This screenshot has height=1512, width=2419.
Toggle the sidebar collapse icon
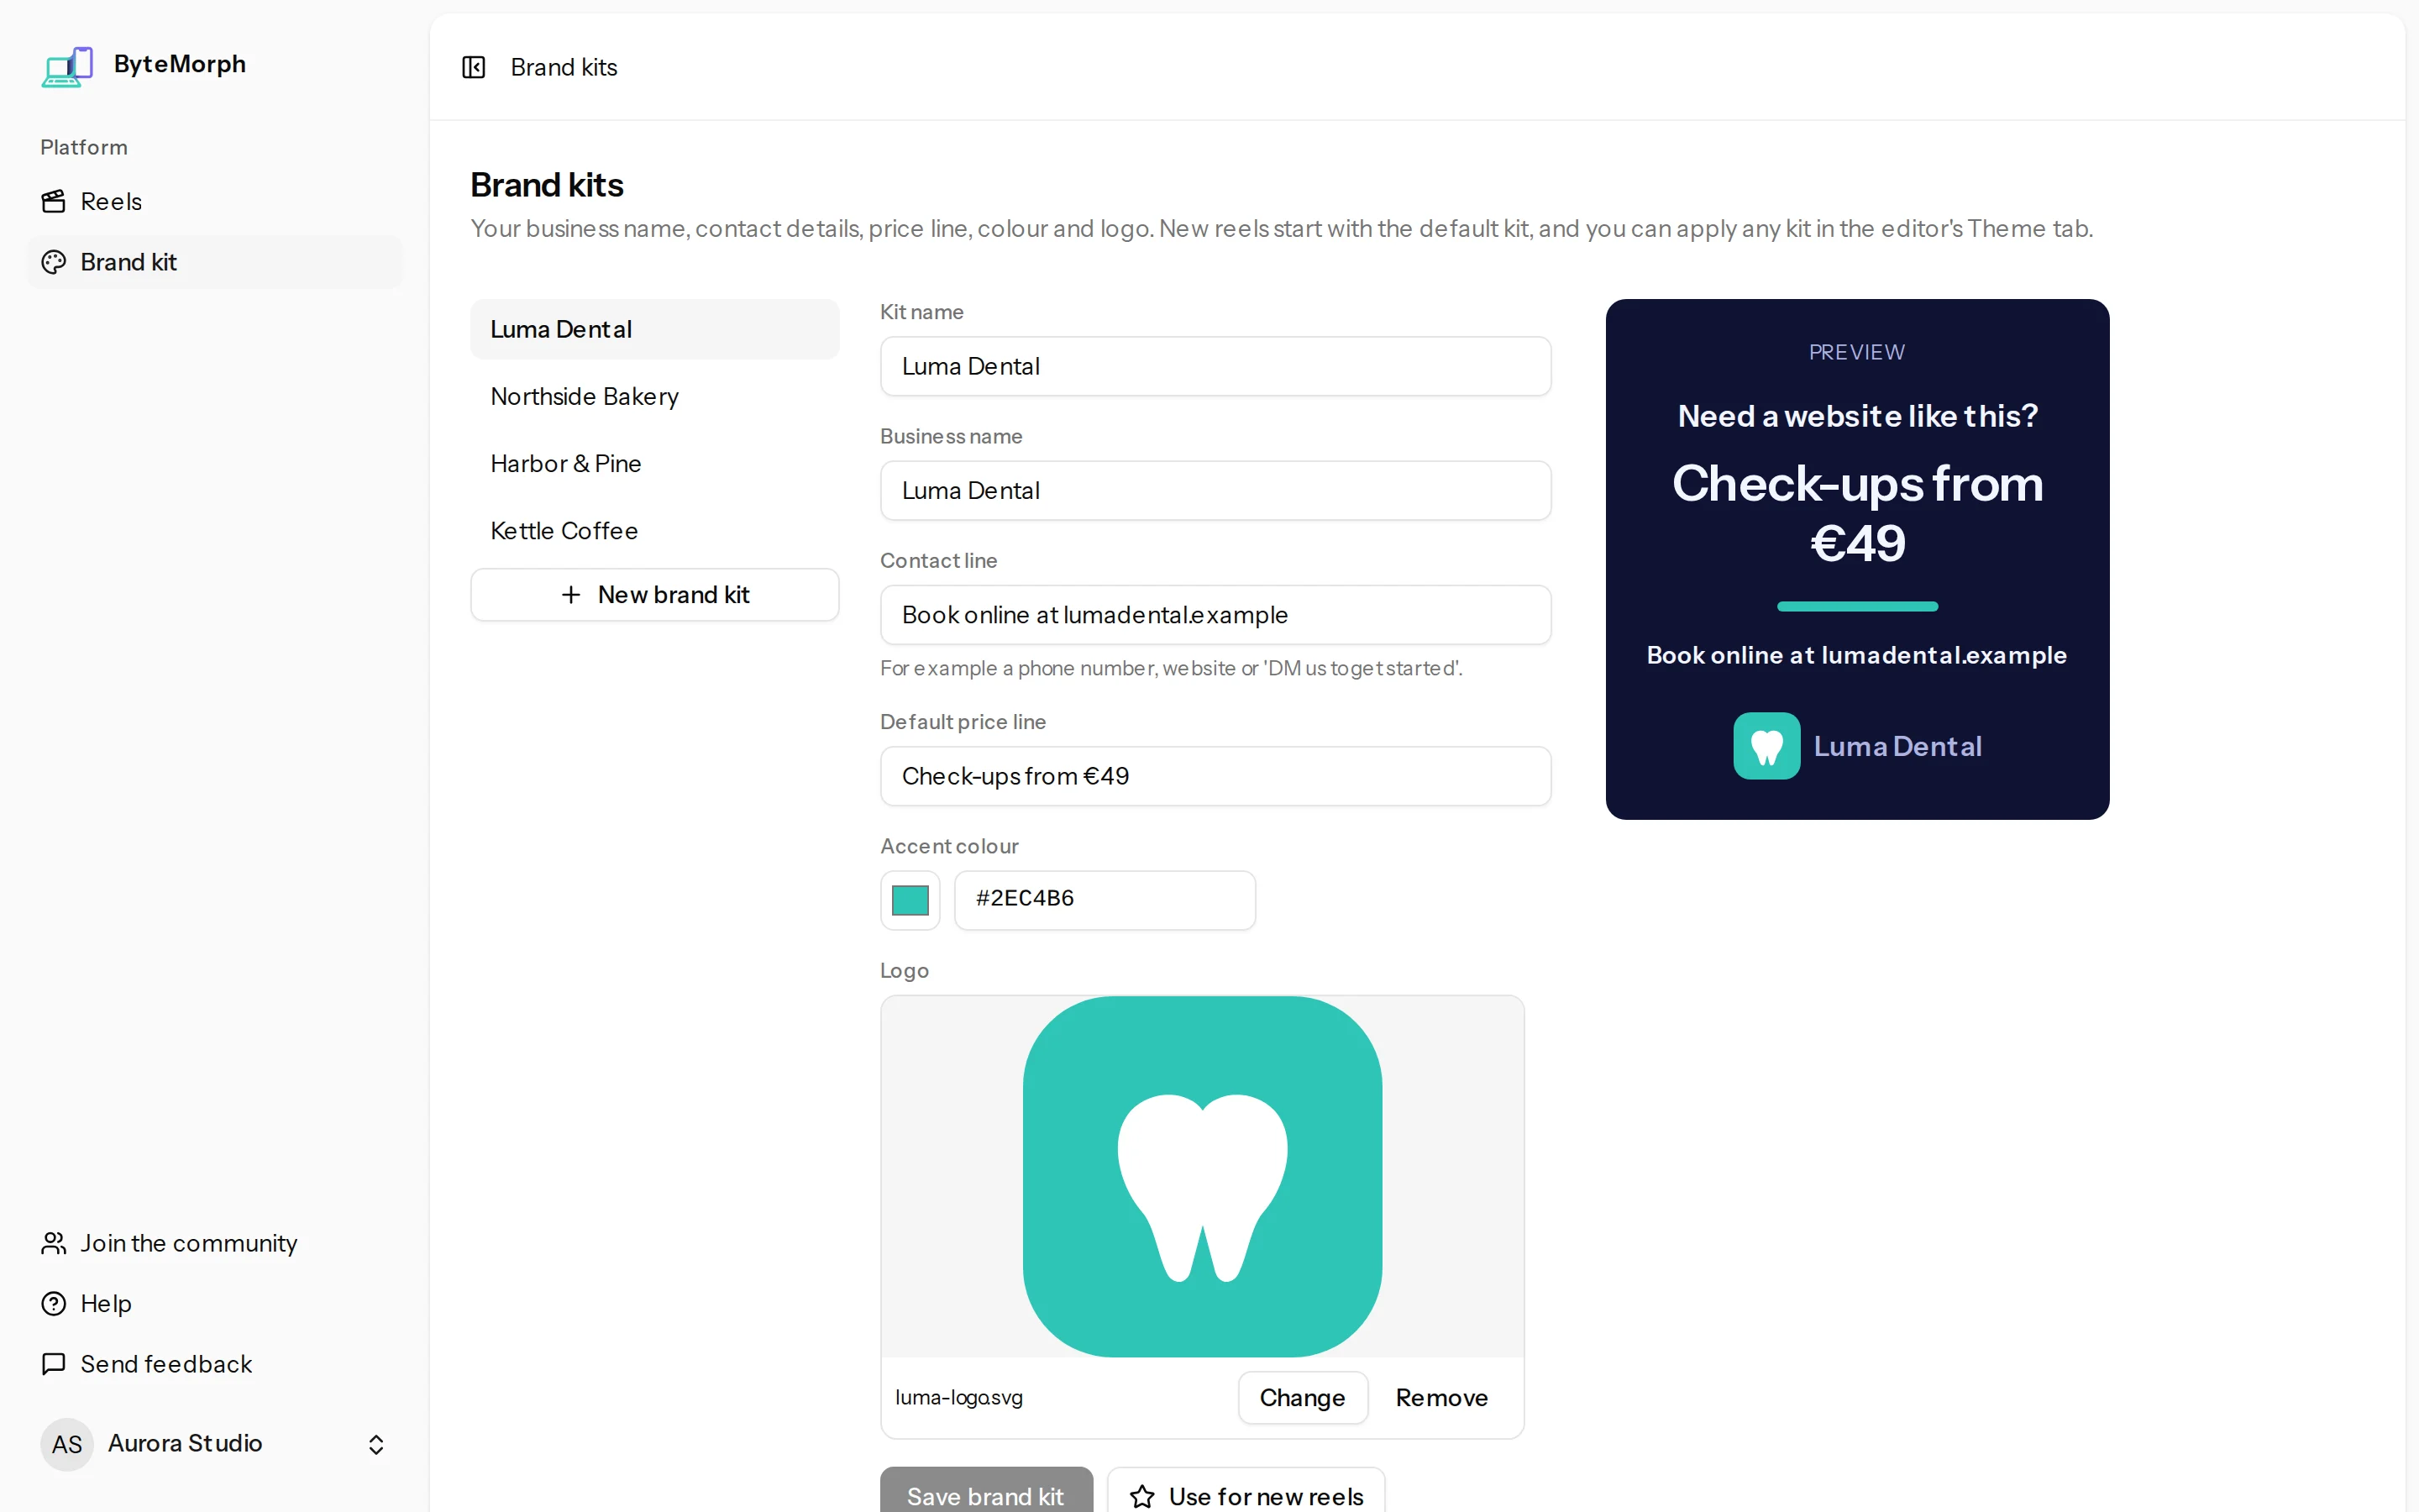point(474,67)
